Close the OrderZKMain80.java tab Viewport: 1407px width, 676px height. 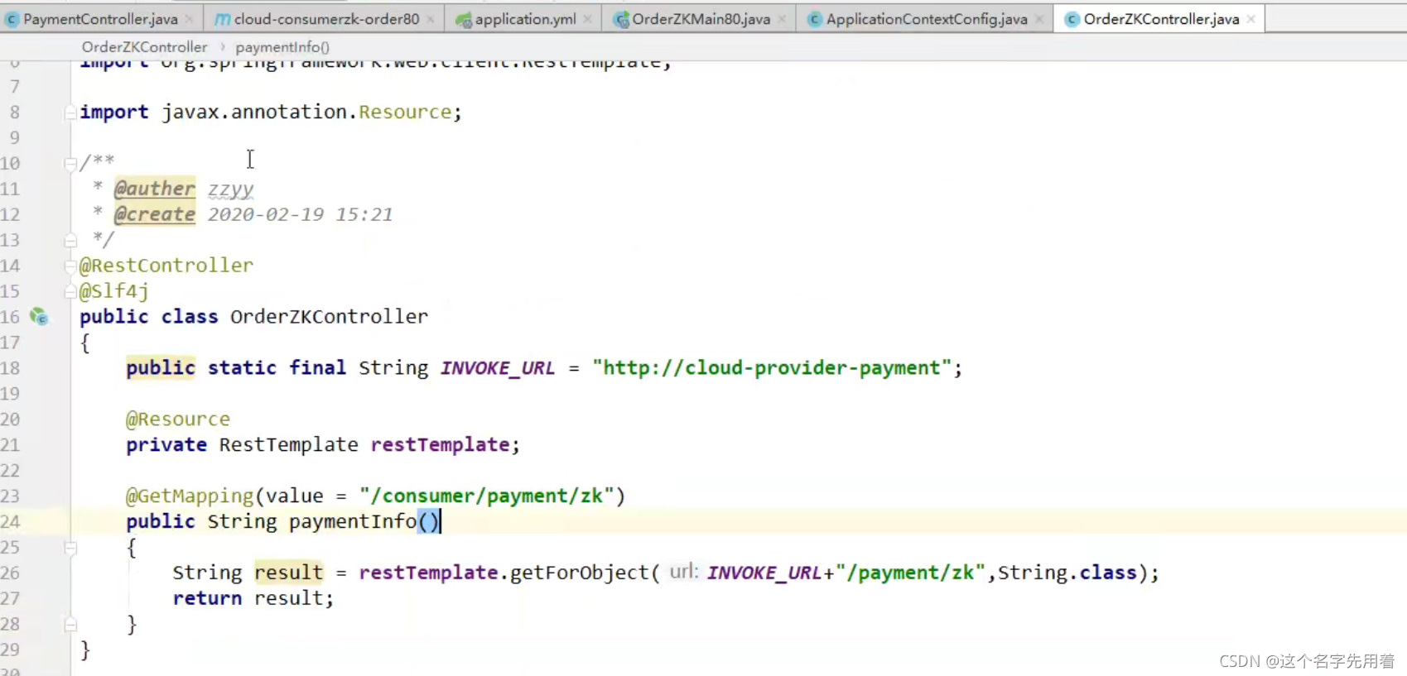(x=782, y=19)
